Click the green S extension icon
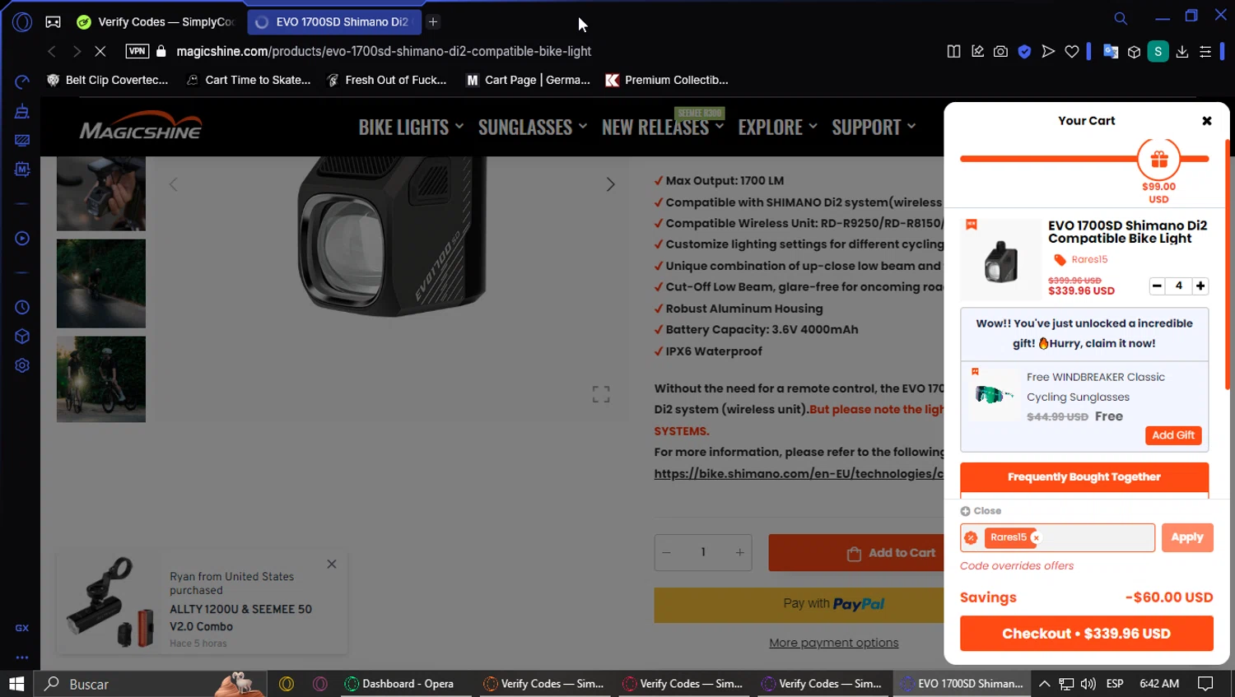Image resolution: width=1235 pixels, height=697 pixels. (1158, 51)
